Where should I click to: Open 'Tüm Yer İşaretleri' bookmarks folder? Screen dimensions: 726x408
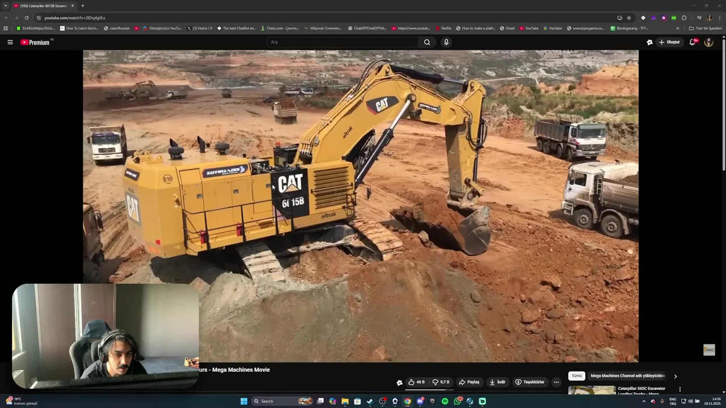coord(705,28)
